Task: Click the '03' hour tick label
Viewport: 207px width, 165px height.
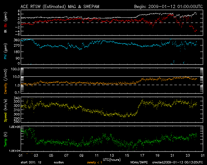Action: coord(36,155)
